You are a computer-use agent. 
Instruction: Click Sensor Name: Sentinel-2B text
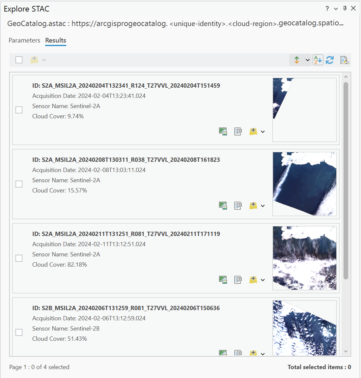pos(66,329)
